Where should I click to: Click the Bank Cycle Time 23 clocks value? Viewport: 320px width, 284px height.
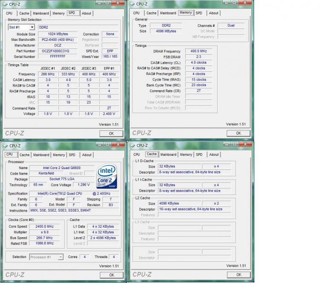click(198, 85)
